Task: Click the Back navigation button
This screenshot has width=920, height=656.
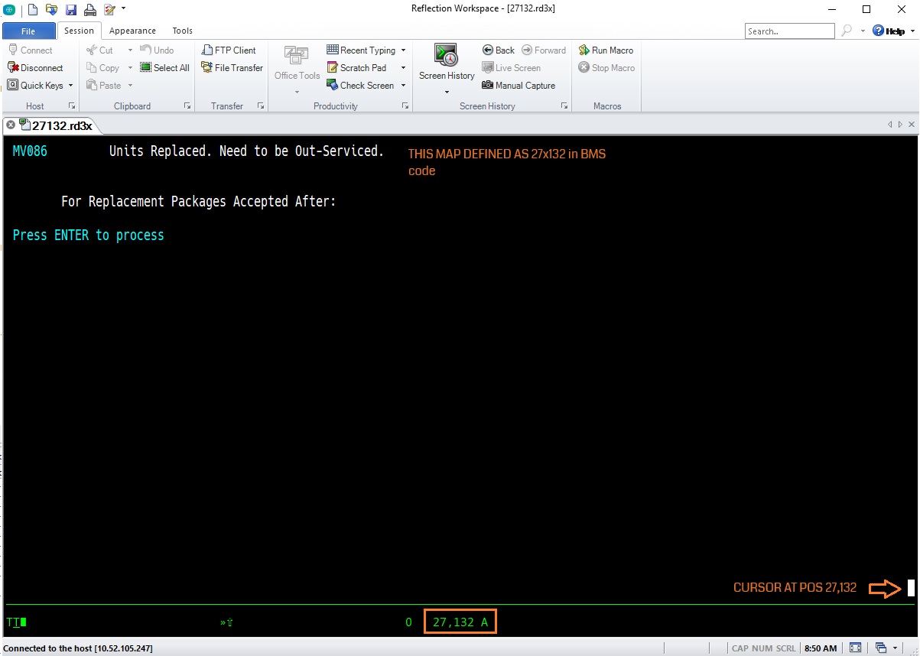Action: (498, 50)
